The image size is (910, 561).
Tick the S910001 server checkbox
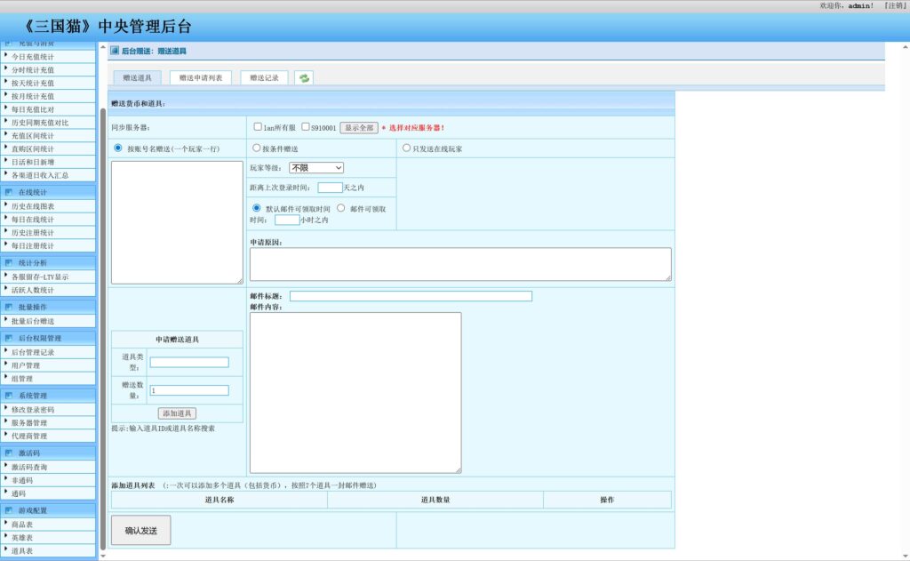click(306, 127)
